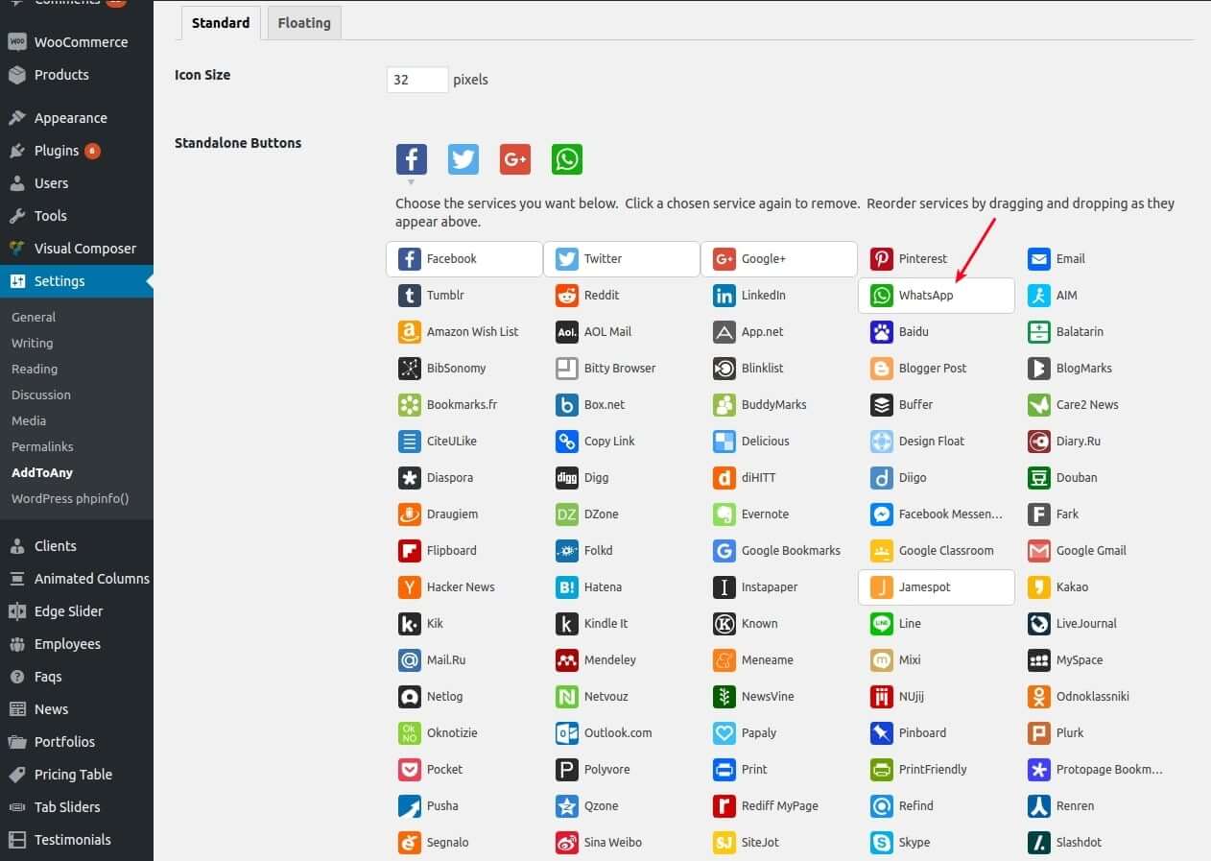Switch to the Standard tab
Viewport: 1211px width, 861px height.
221,23
